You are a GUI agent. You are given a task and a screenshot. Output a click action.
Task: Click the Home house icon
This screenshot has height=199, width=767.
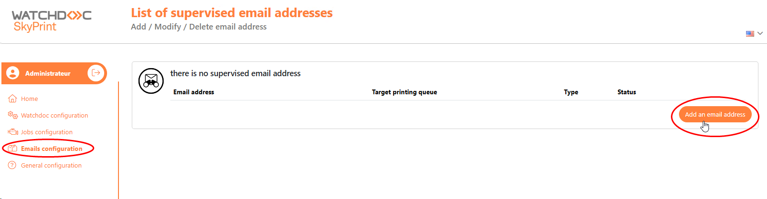tap(13, 99)
